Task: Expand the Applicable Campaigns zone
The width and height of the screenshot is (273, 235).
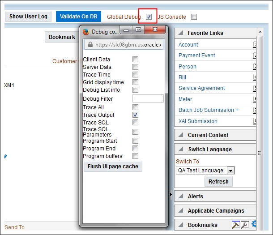Action: pyautogui.click(x=181, y=211)
